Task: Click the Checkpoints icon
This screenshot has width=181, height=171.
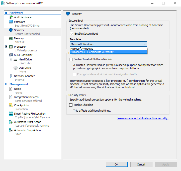Action: pos(11,105)
